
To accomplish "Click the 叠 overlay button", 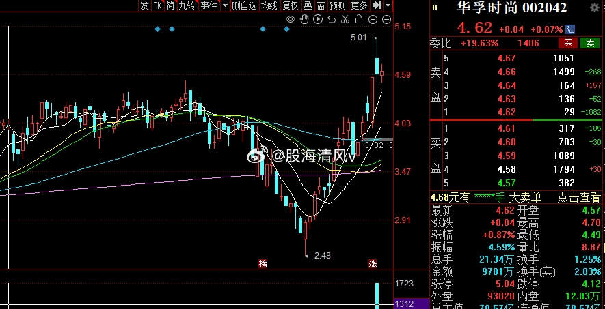I will coord(308,5).
